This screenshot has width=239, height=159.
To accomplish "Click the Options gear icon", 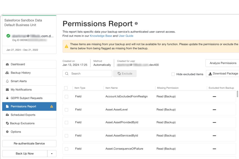I will [x=8, y=132].
